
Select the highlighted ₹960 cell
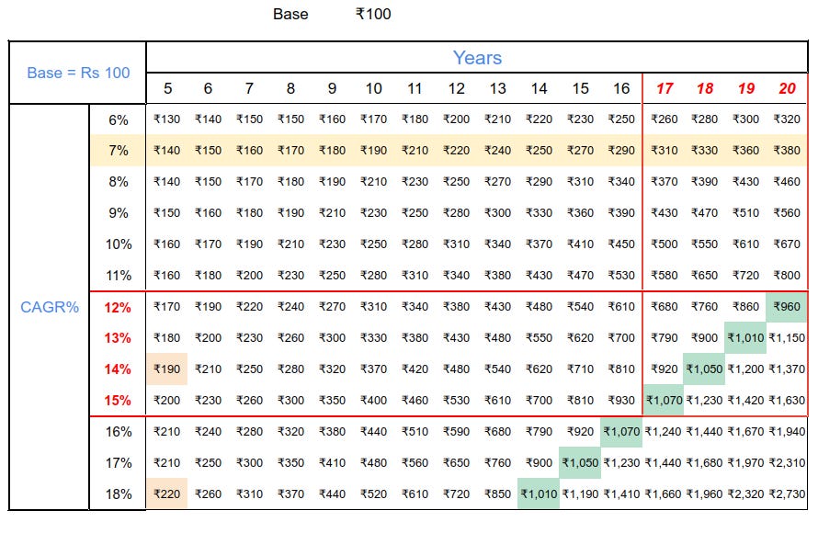click(788, 305)
